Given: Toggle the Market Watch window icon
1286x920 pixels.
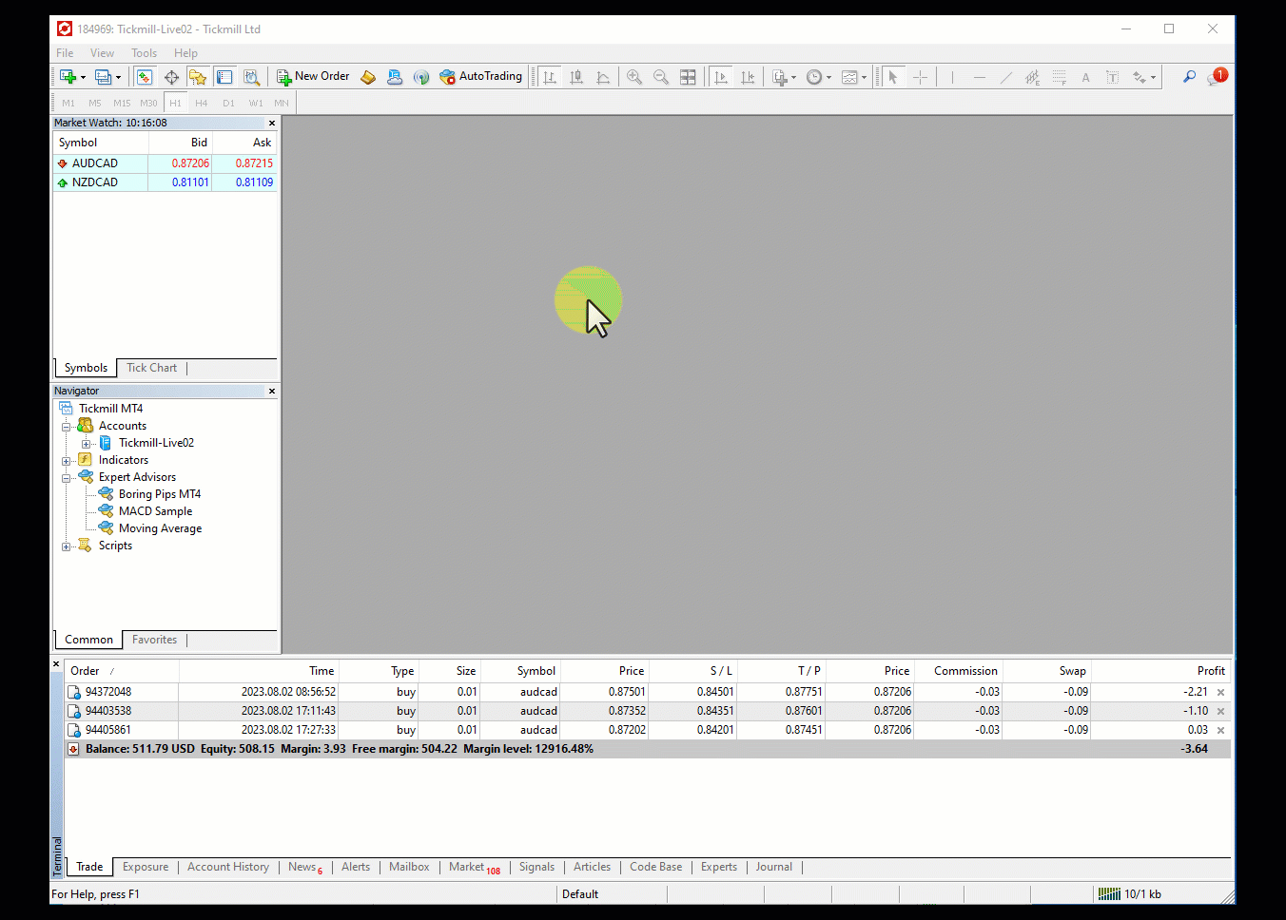Looking at the screenshot, I should point(145,77).
